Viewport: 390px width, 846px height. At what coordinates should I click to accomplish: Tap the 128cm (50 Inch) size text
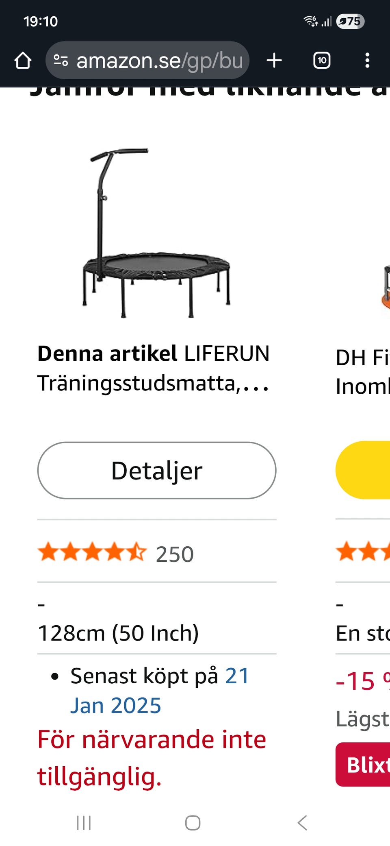[x=119, y=633]
